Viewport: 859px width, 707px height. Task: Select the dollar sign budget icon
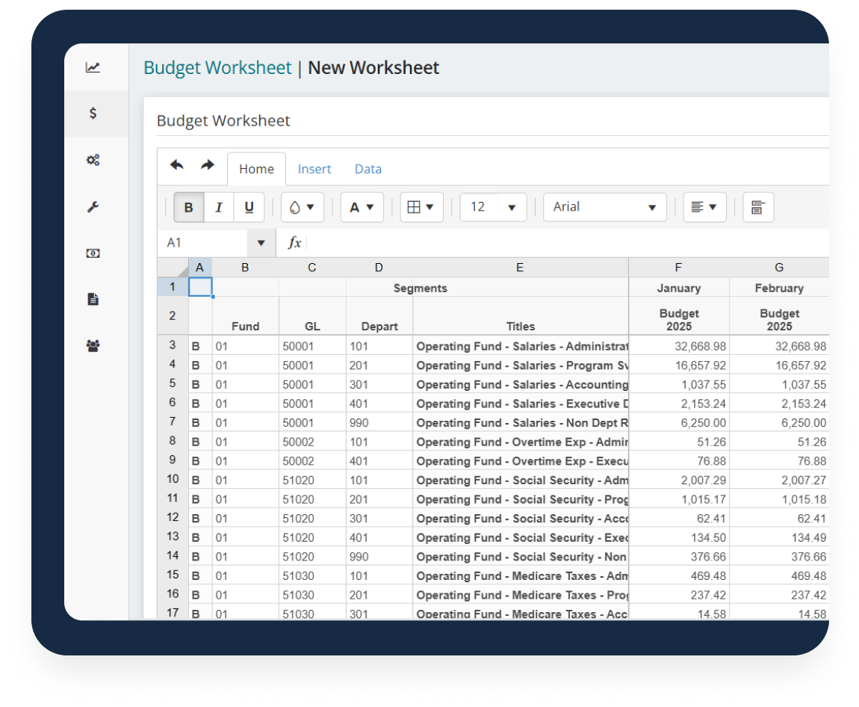click(x=93, y=114)
